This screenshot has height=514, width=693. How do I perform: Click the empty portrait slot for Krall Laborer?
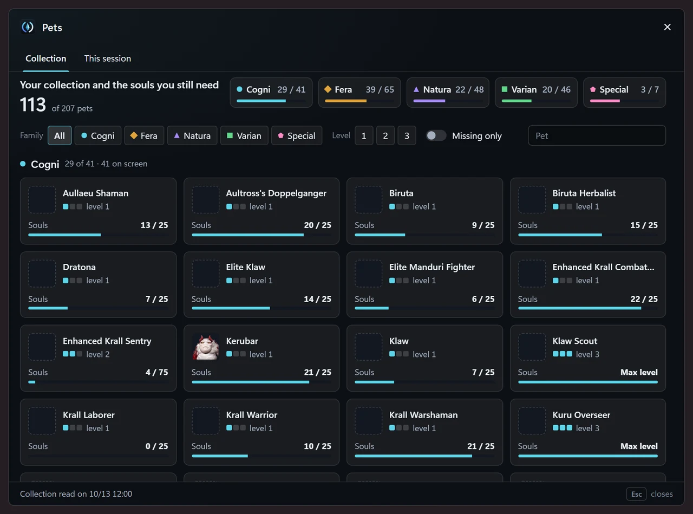42,421
